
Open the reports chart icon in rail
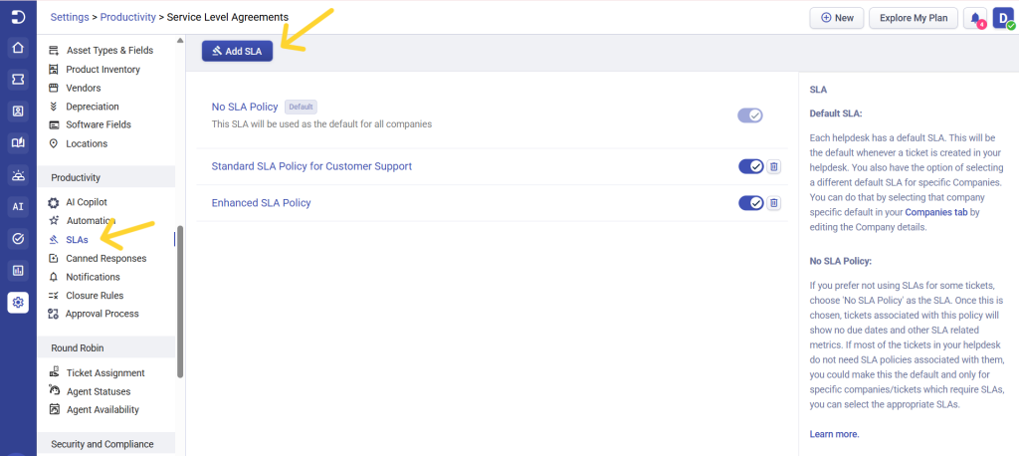click(18, 270)
